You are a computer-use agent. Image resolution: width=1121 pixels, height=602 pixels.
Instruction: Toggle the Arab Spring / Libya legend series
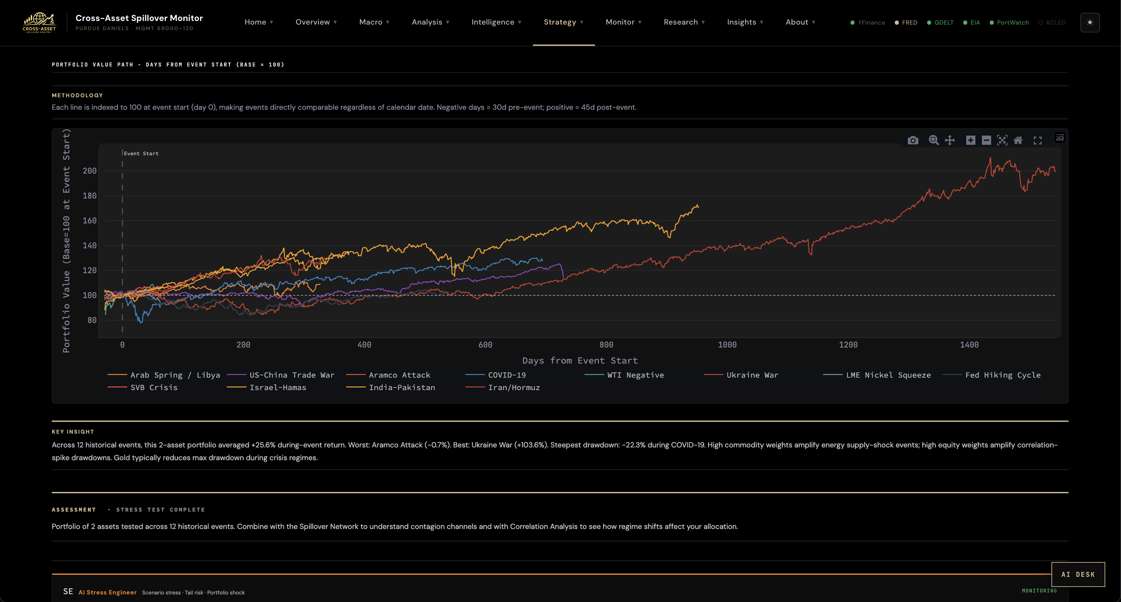pos(164,375)
